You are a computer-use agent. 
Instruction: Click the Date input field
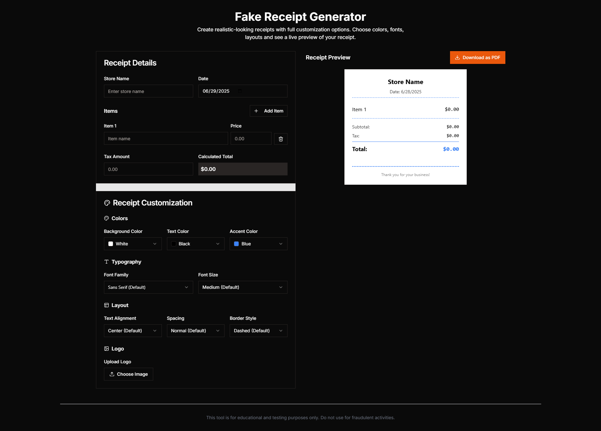point(243,91)
